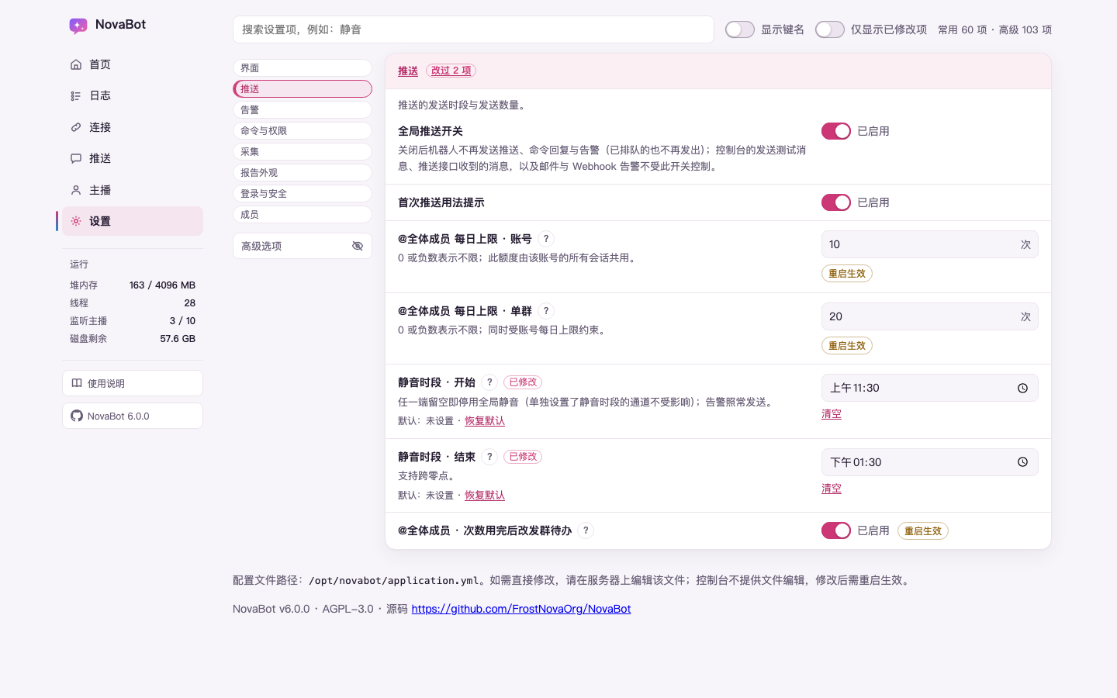
Task: Select the 登录与安全 settings category
Action: (303, 194)
